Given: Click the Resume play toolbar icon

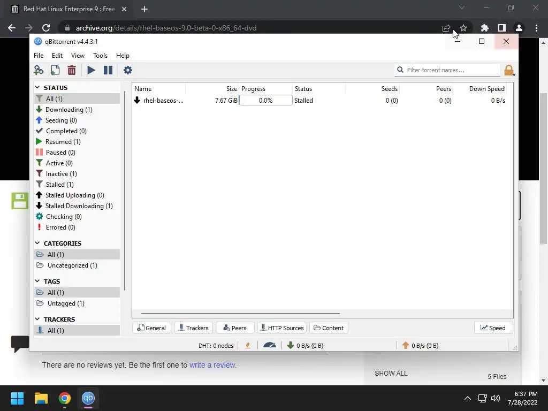Looking at the screenshot, I should (91, 70).
